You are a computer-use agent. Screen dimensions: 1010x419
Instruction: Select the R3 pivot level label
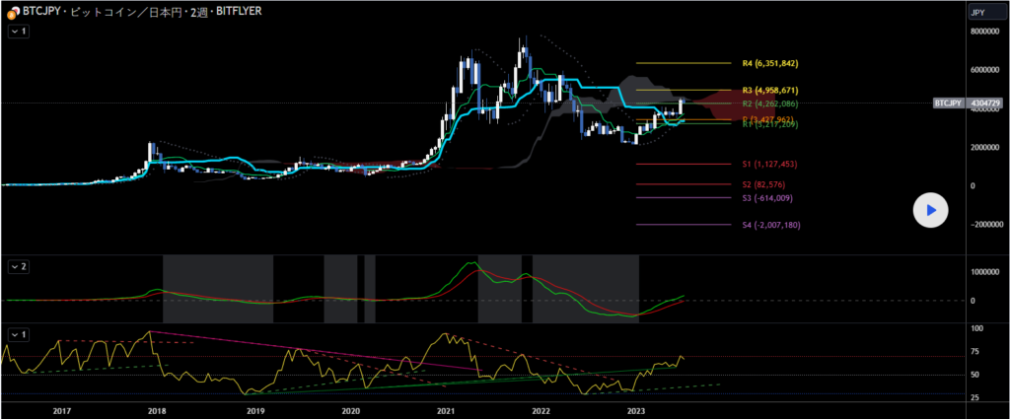coord(768,90)
